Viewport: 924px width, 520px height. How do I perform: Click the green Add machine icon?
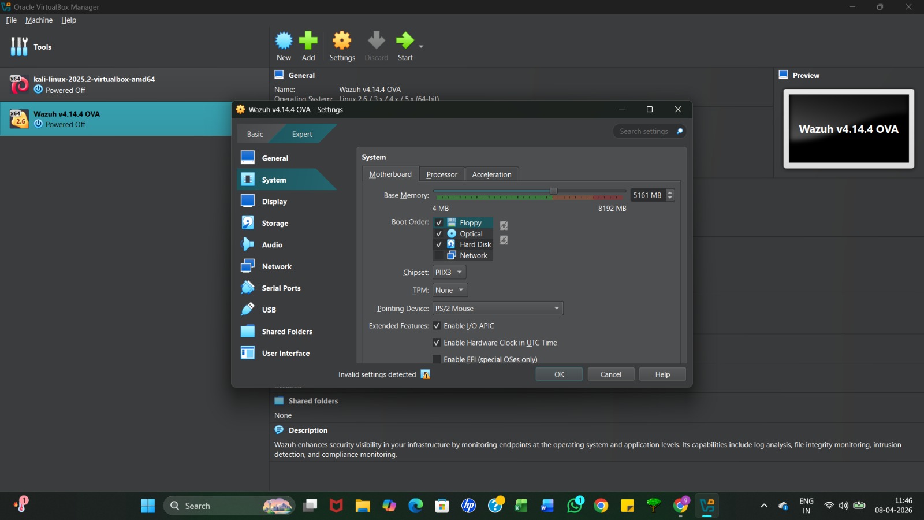pos(308,40)
